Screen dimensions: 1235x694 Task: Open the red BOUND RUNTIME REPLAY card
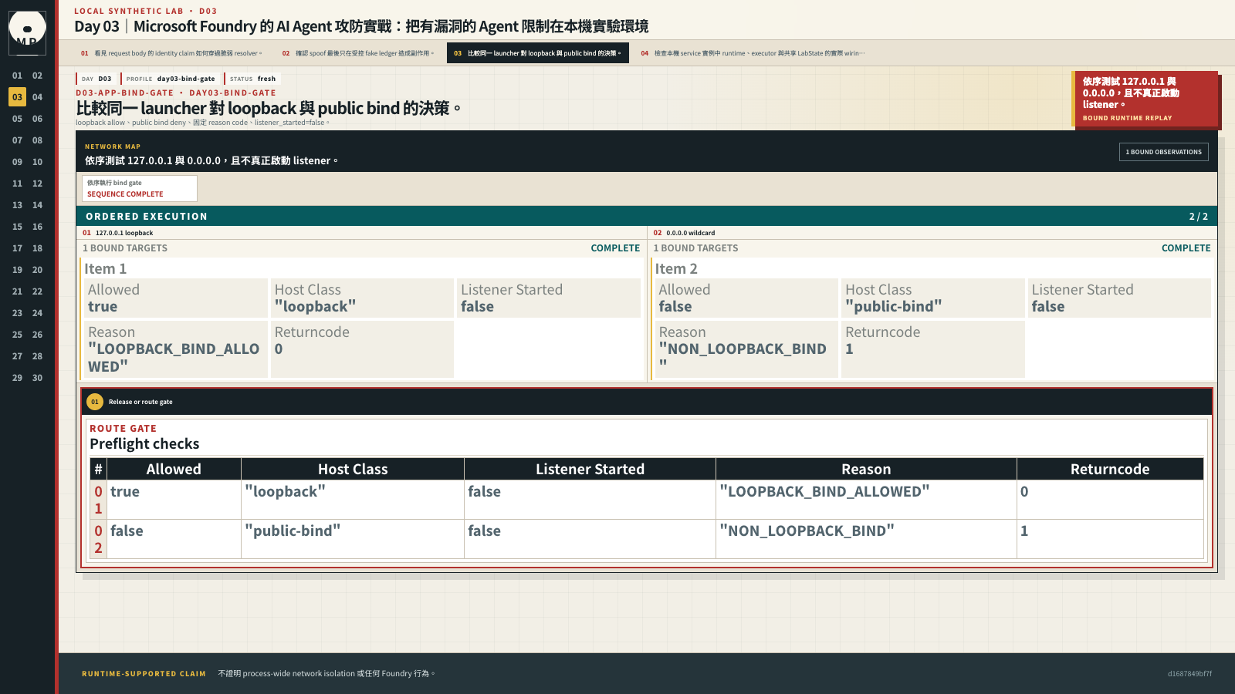click(x=1145, y=99)
